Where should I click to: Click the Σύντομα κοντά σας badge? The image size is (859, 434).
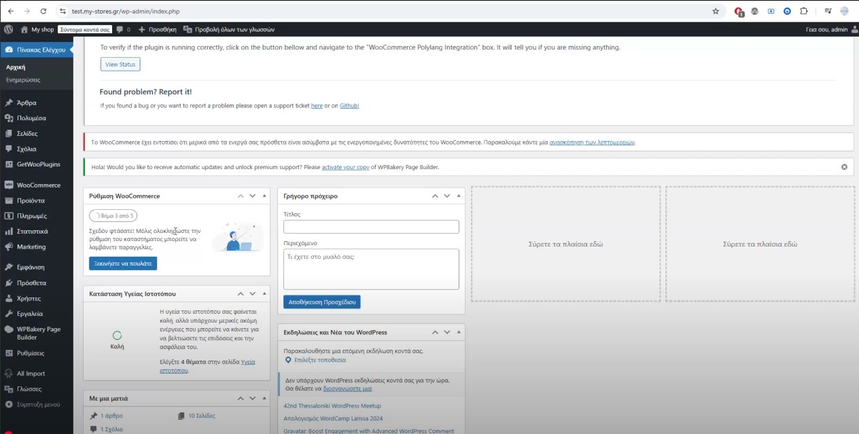pyautogui.click(x=85, y=29)
